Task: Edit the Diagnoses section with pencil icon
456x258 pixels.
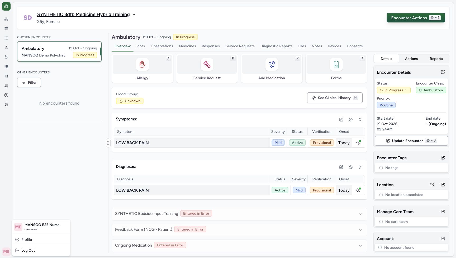Action: (341, 167)
